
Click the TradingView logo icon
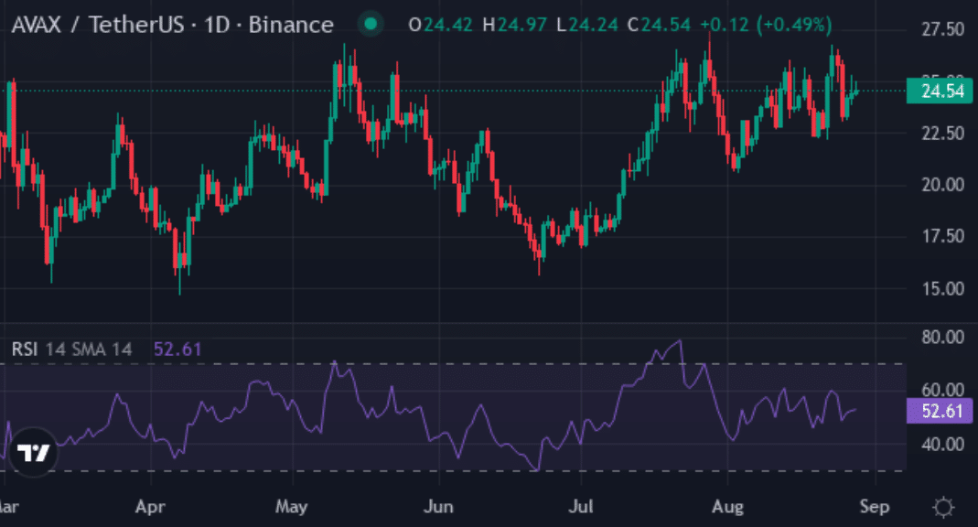point(34,452)
